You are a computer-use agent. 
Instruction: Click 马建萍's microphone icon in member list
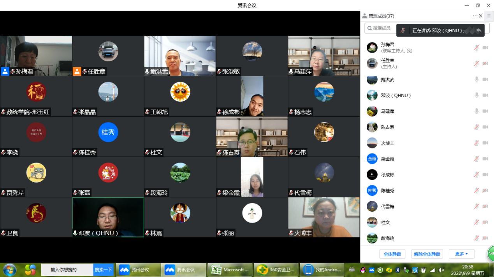[476, 111]
